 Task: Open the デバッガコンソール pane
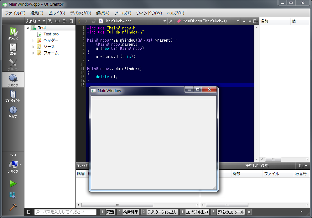[x=228, y=212]
